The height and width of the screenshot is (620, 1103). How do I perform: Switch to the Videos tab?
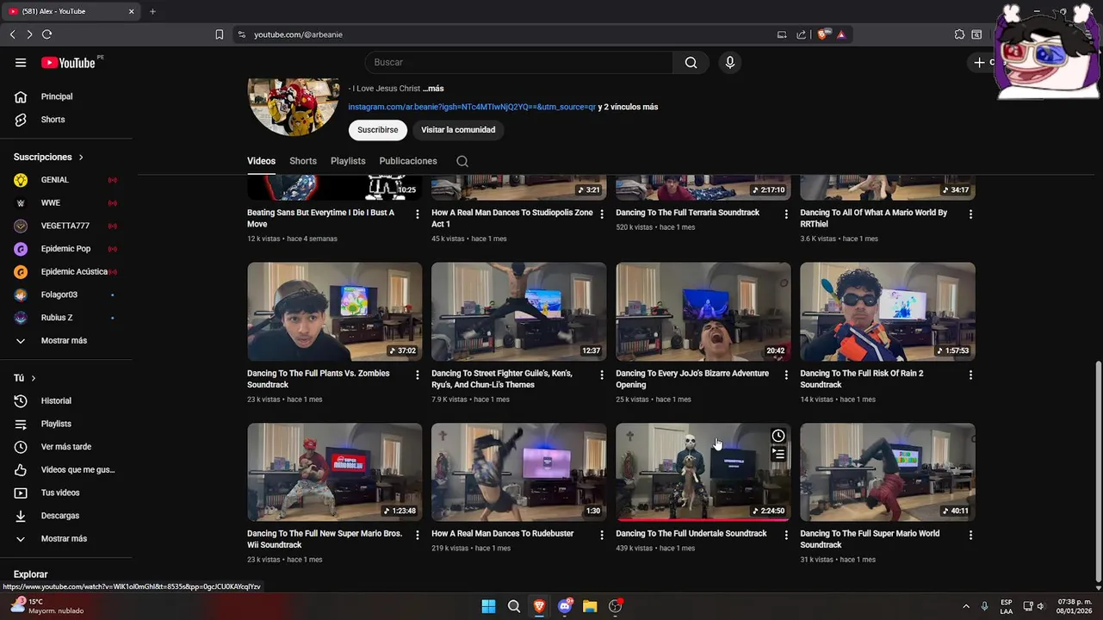(261, 161)
